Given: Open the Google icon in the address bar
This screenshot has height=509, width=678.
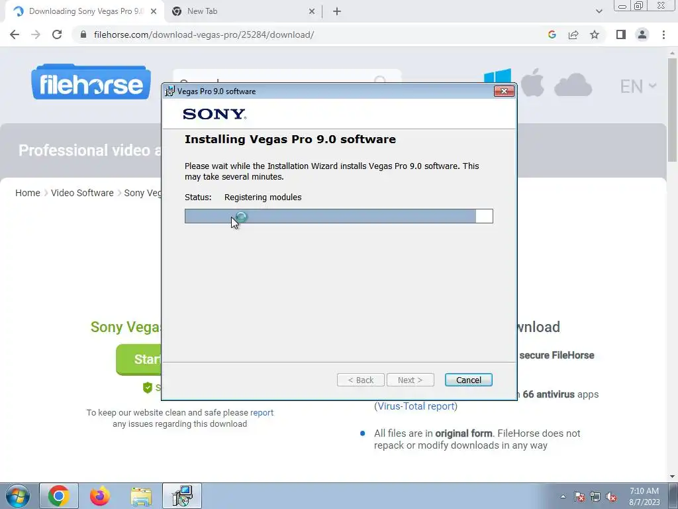Looking at the screenshot, I should (x=552, y=34).
